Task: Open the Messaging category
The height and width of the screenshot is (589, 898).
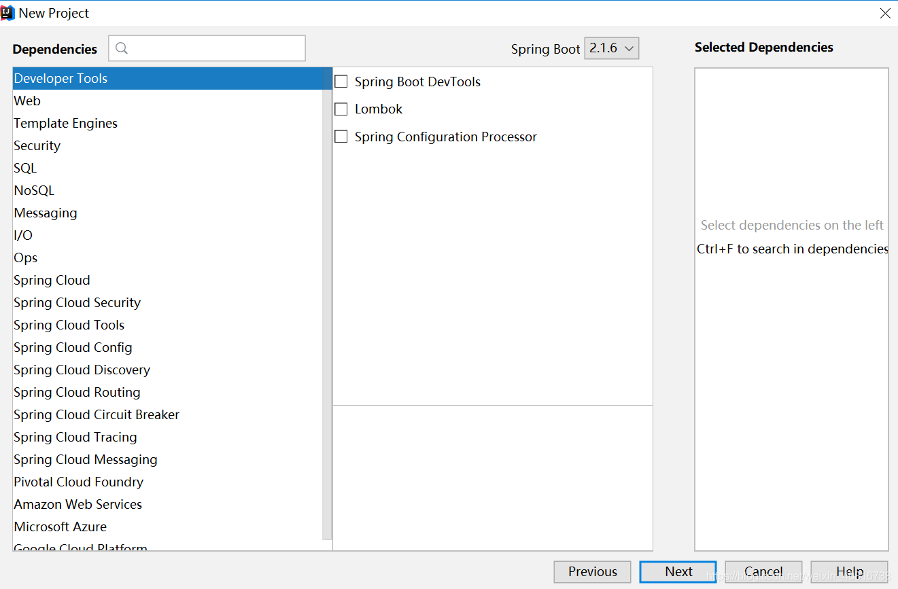Action: tap(168, 213)
